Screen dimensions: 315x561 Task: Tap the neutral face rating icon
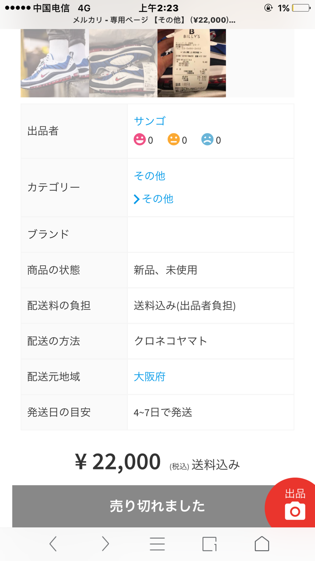[173, 139]
